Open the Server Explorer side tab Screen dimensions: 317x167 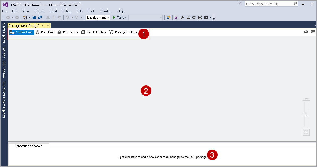click(x=4, y=33)
